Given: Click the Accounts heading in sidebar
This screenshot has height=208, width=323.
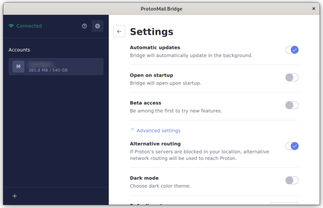Looking at the screenshot, I should tap(19, 50).
